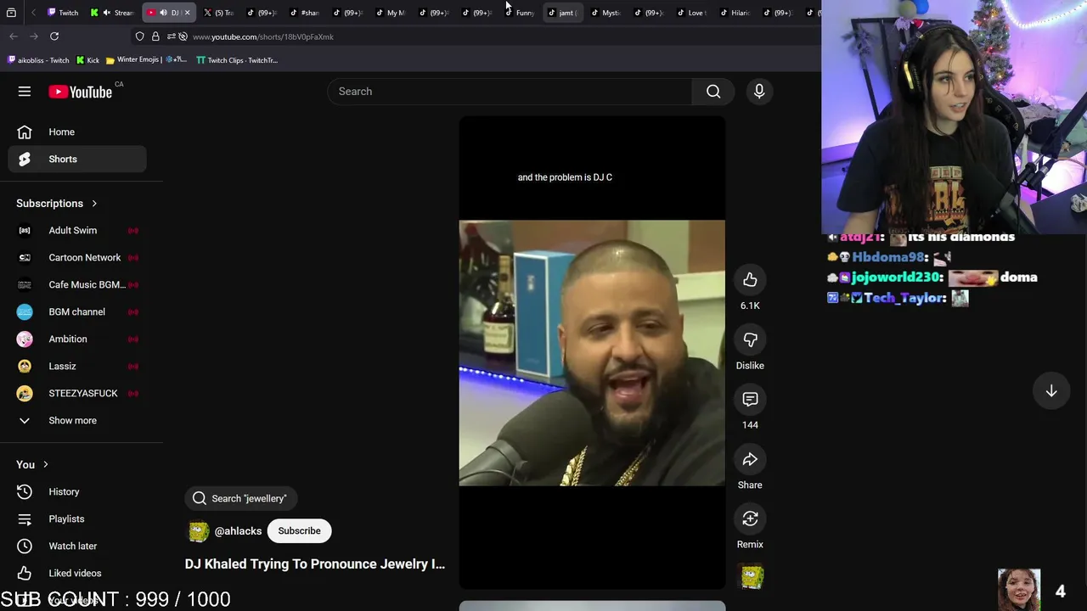Close the active DJ Khaled YouTube tab

click(187, 13)
